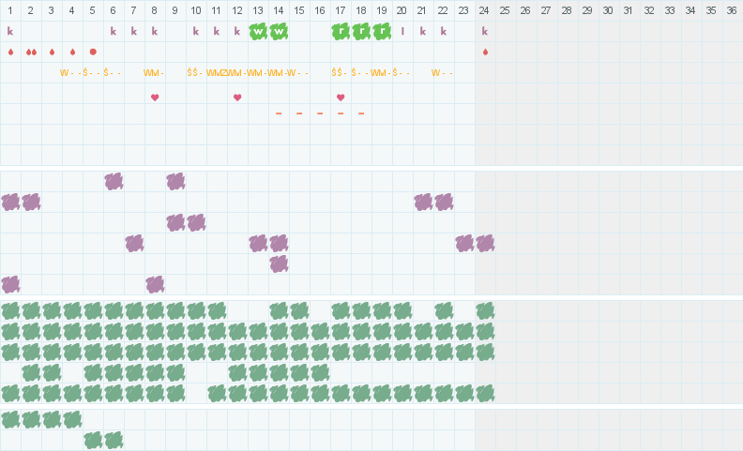This screenshot has width=743, height=451.
Task: Select the blood drop icon on day 24
Action: 485,52
